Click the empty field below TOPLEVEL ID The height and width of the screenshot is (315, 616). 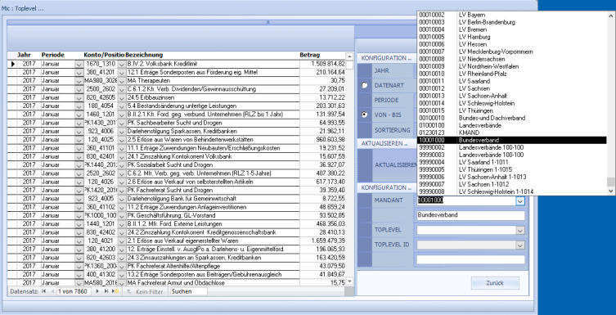click(470, 259)
